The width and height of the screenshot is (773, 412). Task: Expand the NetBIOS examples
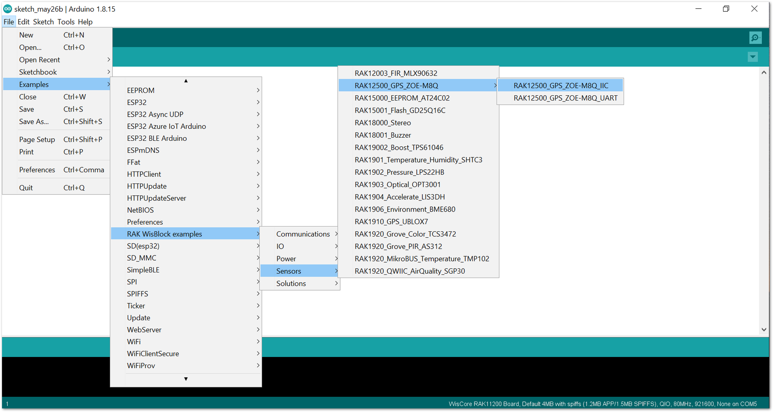tap(186, 210)
